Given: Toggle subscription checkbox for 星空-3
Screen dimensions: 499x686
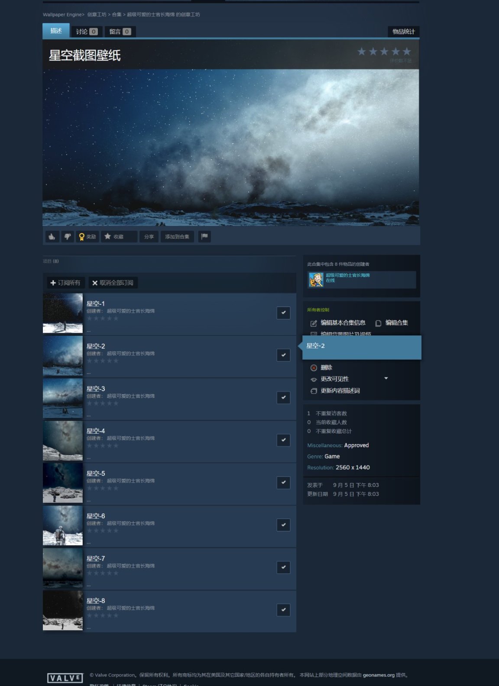Looking at the screenshot, I should (283, 397).
